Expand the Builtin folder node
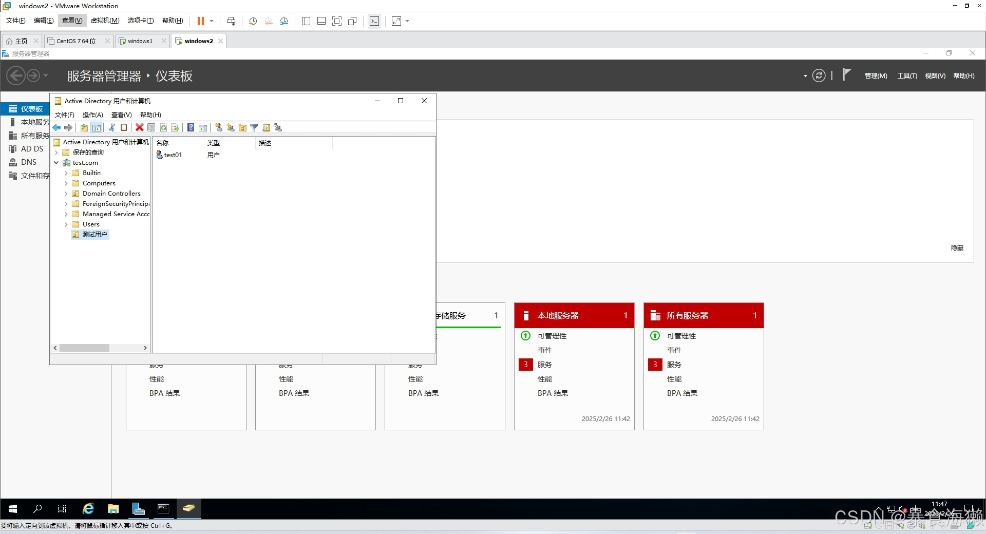Screen dimensions: 986x534 [x=66, y=173]
